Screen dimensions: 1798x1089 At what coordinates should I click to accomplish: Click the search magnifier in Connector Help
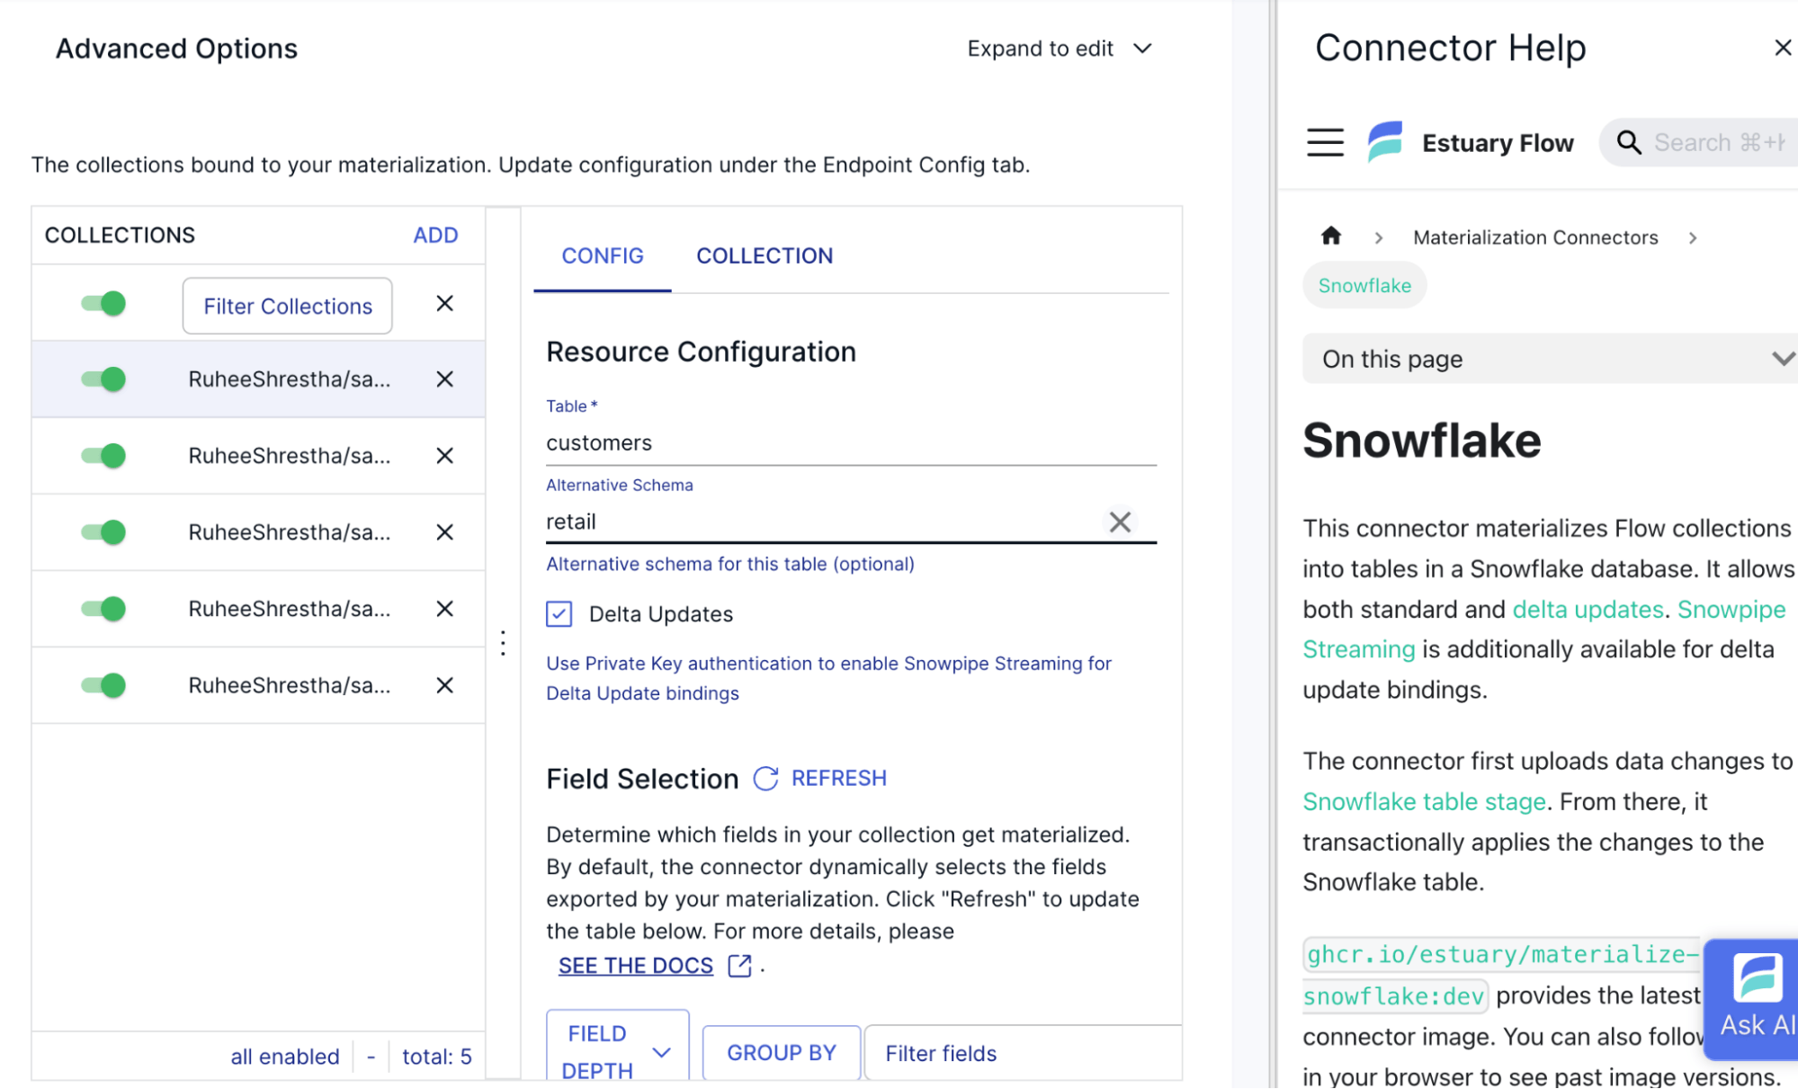[1629, 142]
